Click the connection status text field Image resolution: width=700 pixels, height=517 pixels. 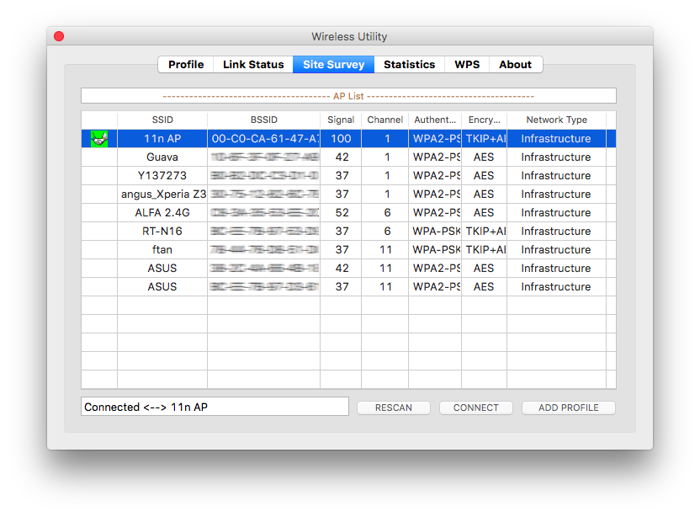215,408
